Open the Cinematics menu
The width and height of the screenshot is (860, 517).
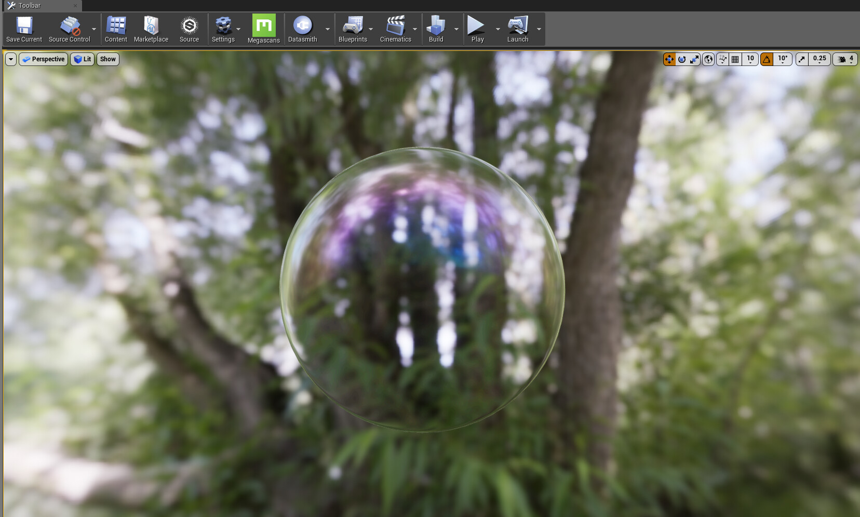point(396,29)
